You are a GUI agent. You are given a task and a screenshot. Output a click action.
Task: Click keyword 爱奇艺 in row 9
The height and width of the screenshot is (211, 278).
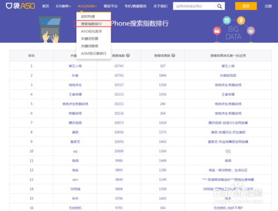pos(75,141)
